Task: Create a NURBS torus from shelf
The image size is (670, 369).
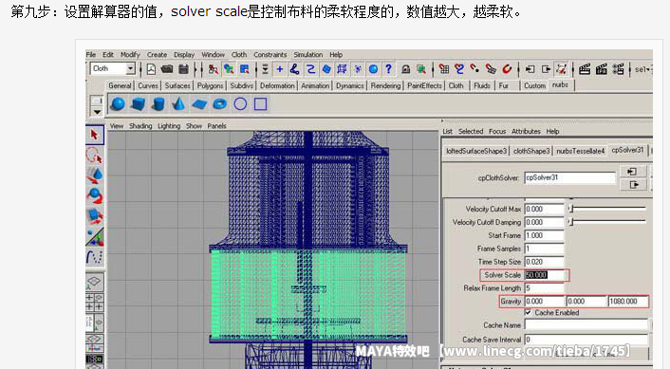Action: 220,103
